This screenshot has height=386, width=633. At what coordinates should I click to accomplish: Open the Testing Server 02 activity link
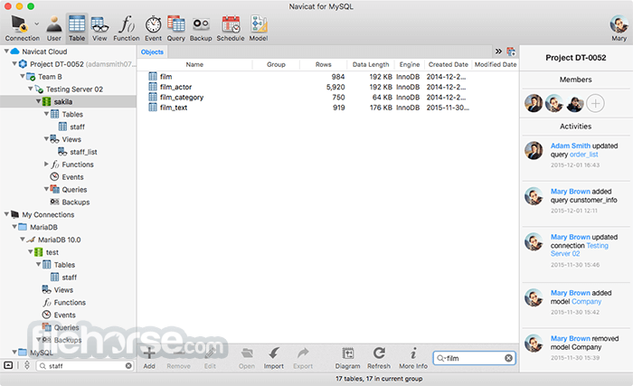[x=580, y=249]
